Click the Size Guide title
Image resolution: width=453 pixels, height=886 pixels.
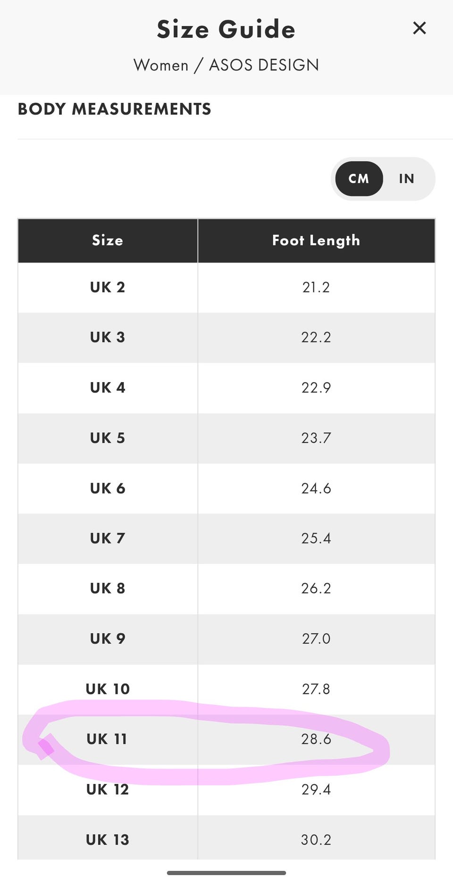point(226,29)
